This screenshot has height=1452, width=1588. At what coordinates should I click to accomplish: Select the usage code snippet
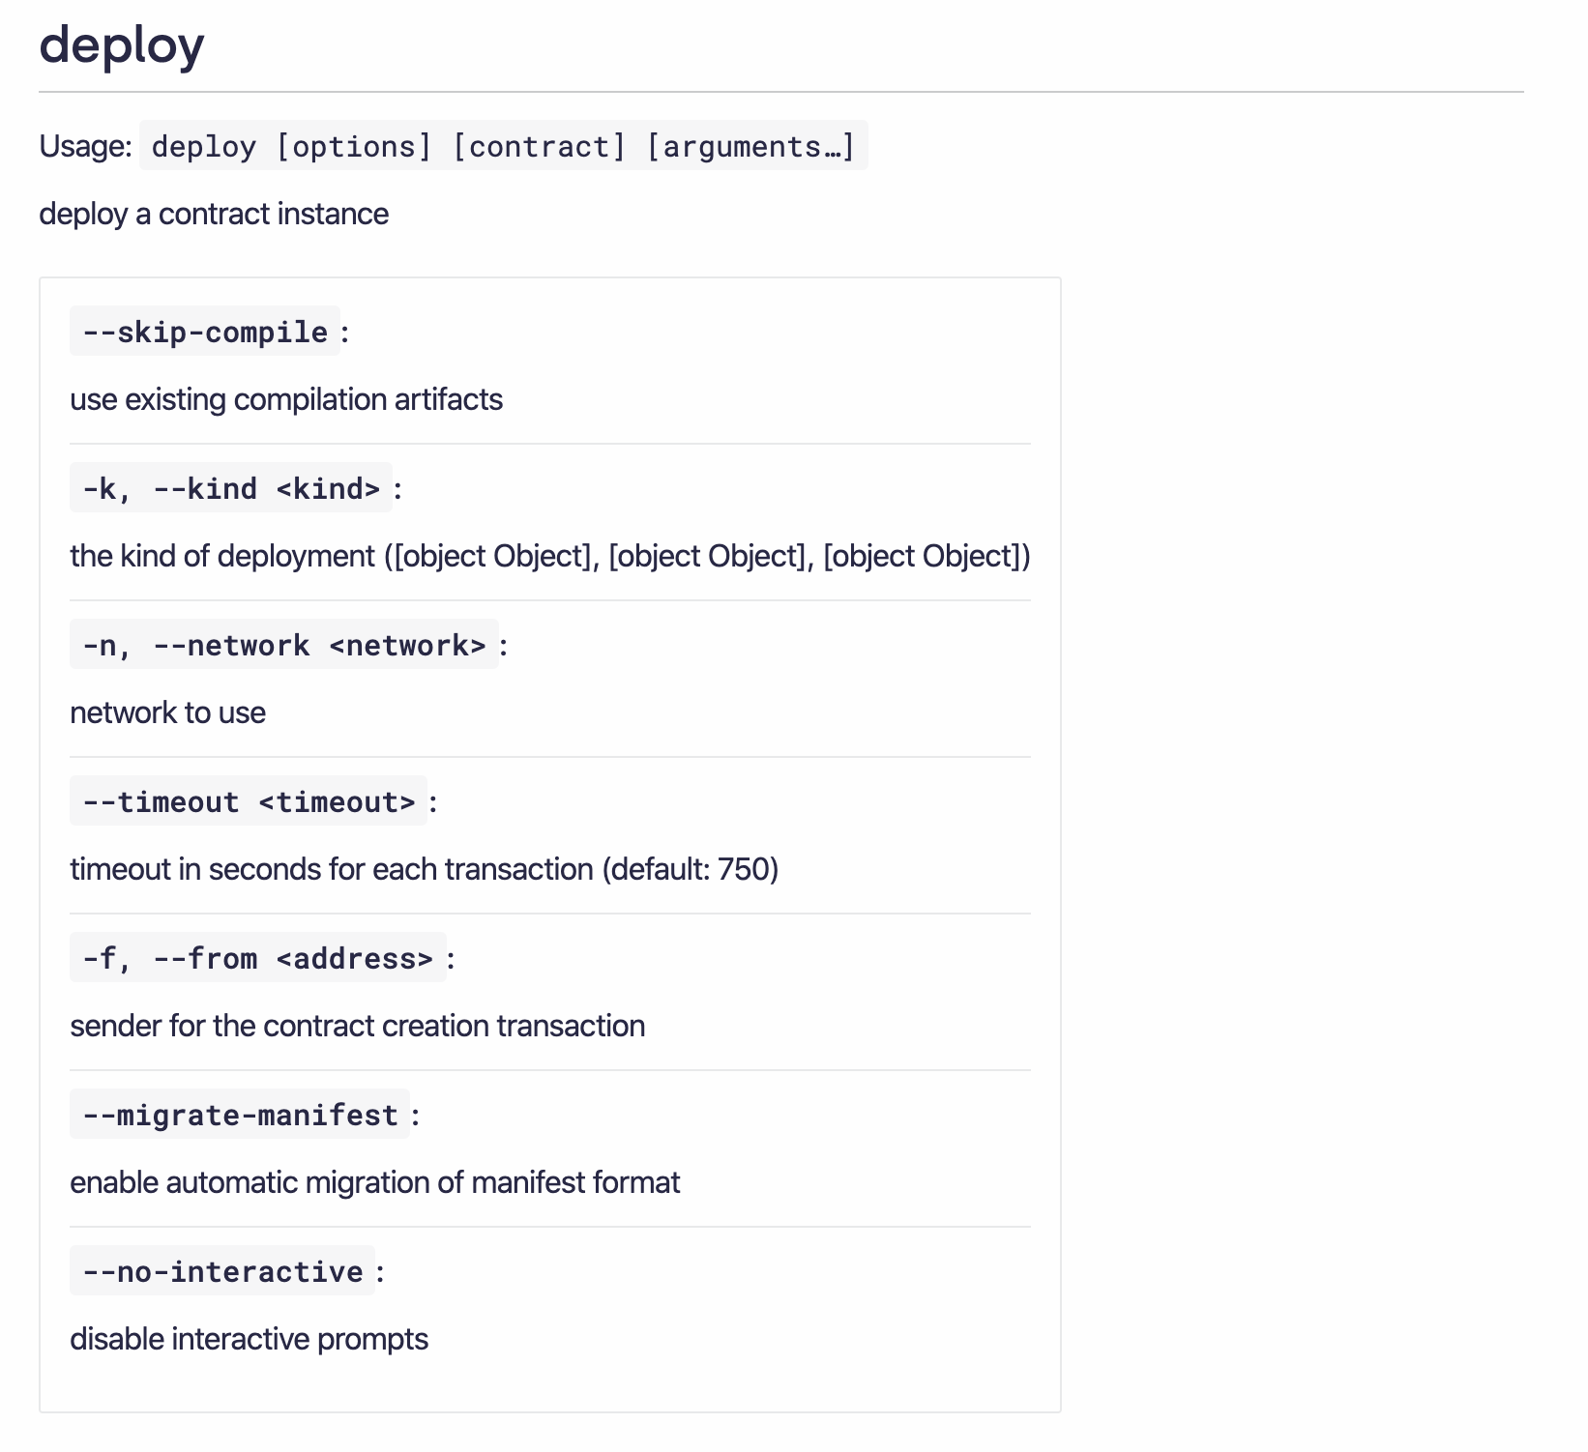tap(503, 146)
